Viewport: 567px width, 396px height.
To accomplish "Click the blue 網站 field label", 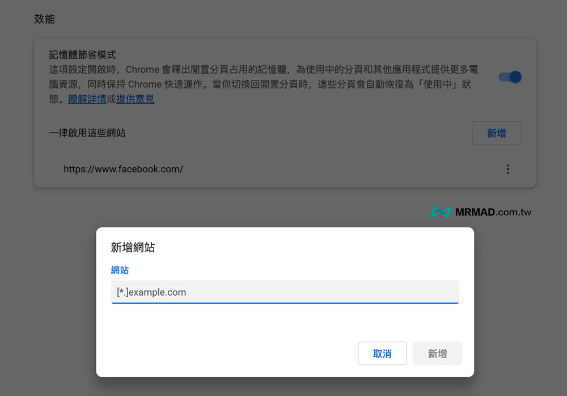I will tap(120, 270).
